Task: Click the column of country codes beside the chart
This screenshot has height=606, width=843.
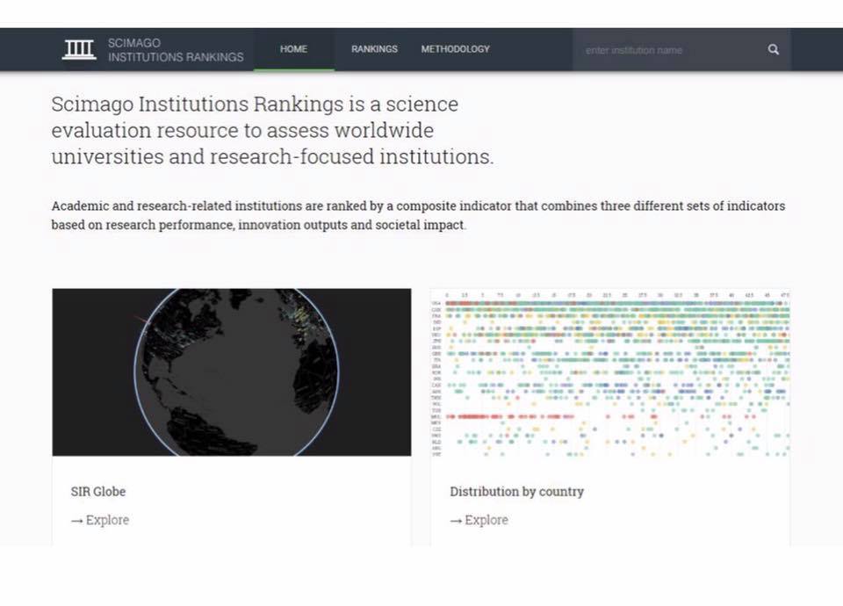Action: click(436, 378)
